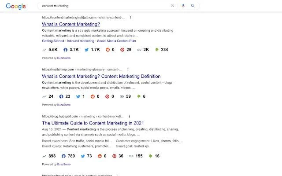Click 'Smart goal: related kpi' snippet text

tap(133, 146)
